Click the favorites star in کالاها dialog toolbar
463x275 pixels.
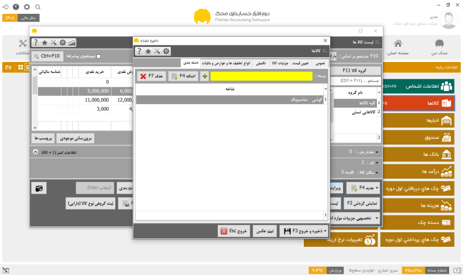point(148,51)
